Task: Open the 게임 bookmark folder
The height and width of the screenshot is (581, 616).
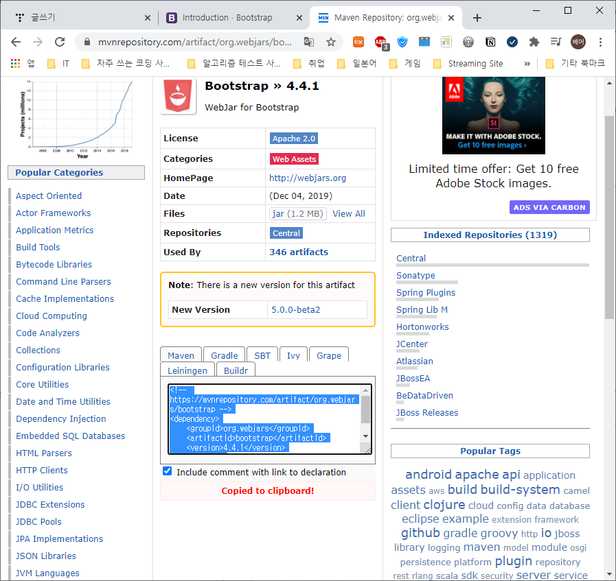Action: (x=405, y=64)
